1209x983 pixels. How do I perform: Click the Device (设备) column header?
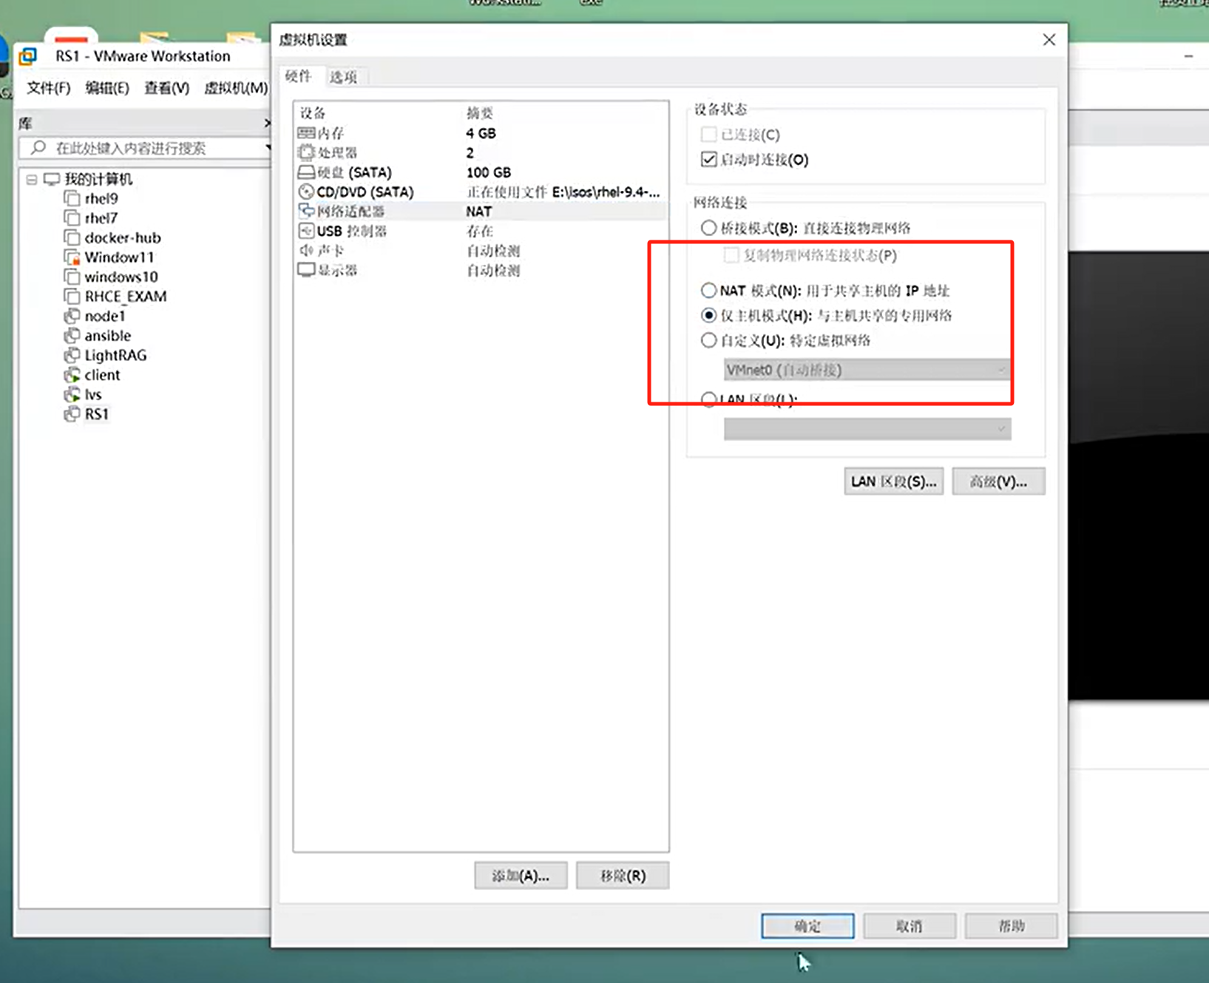click(313, 112)
